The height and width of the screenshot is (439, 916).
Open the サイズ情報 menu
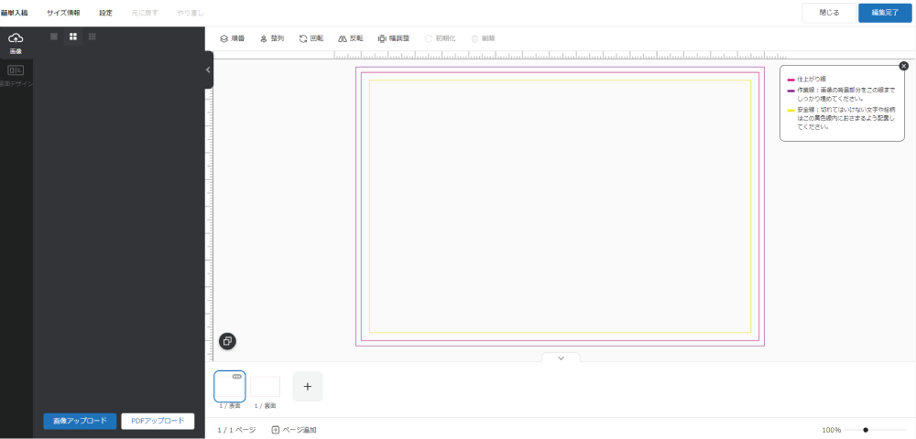(x=63, y=13)
